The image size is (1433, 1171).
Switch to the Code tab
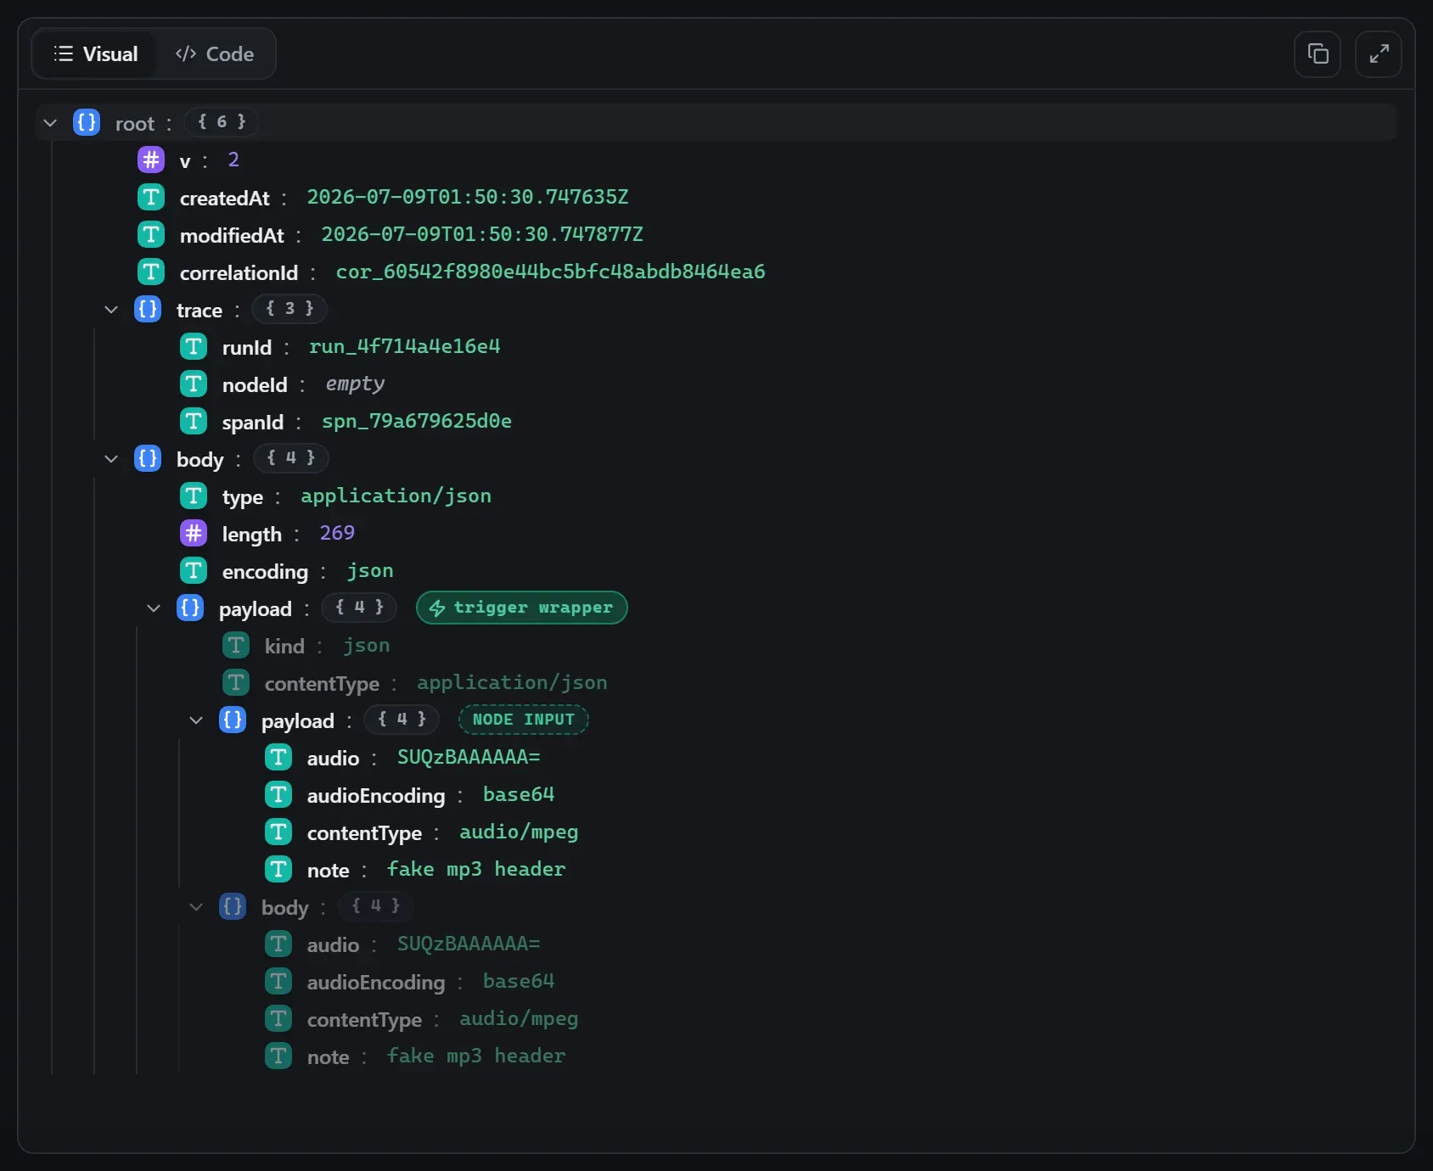[215, 54]
